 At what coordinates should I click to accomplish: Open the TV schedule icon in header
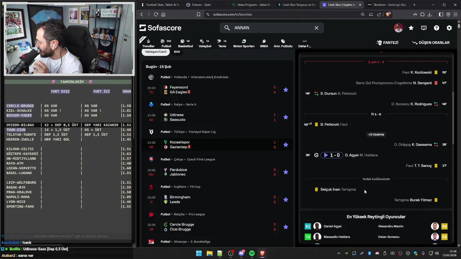coord(424,28)
